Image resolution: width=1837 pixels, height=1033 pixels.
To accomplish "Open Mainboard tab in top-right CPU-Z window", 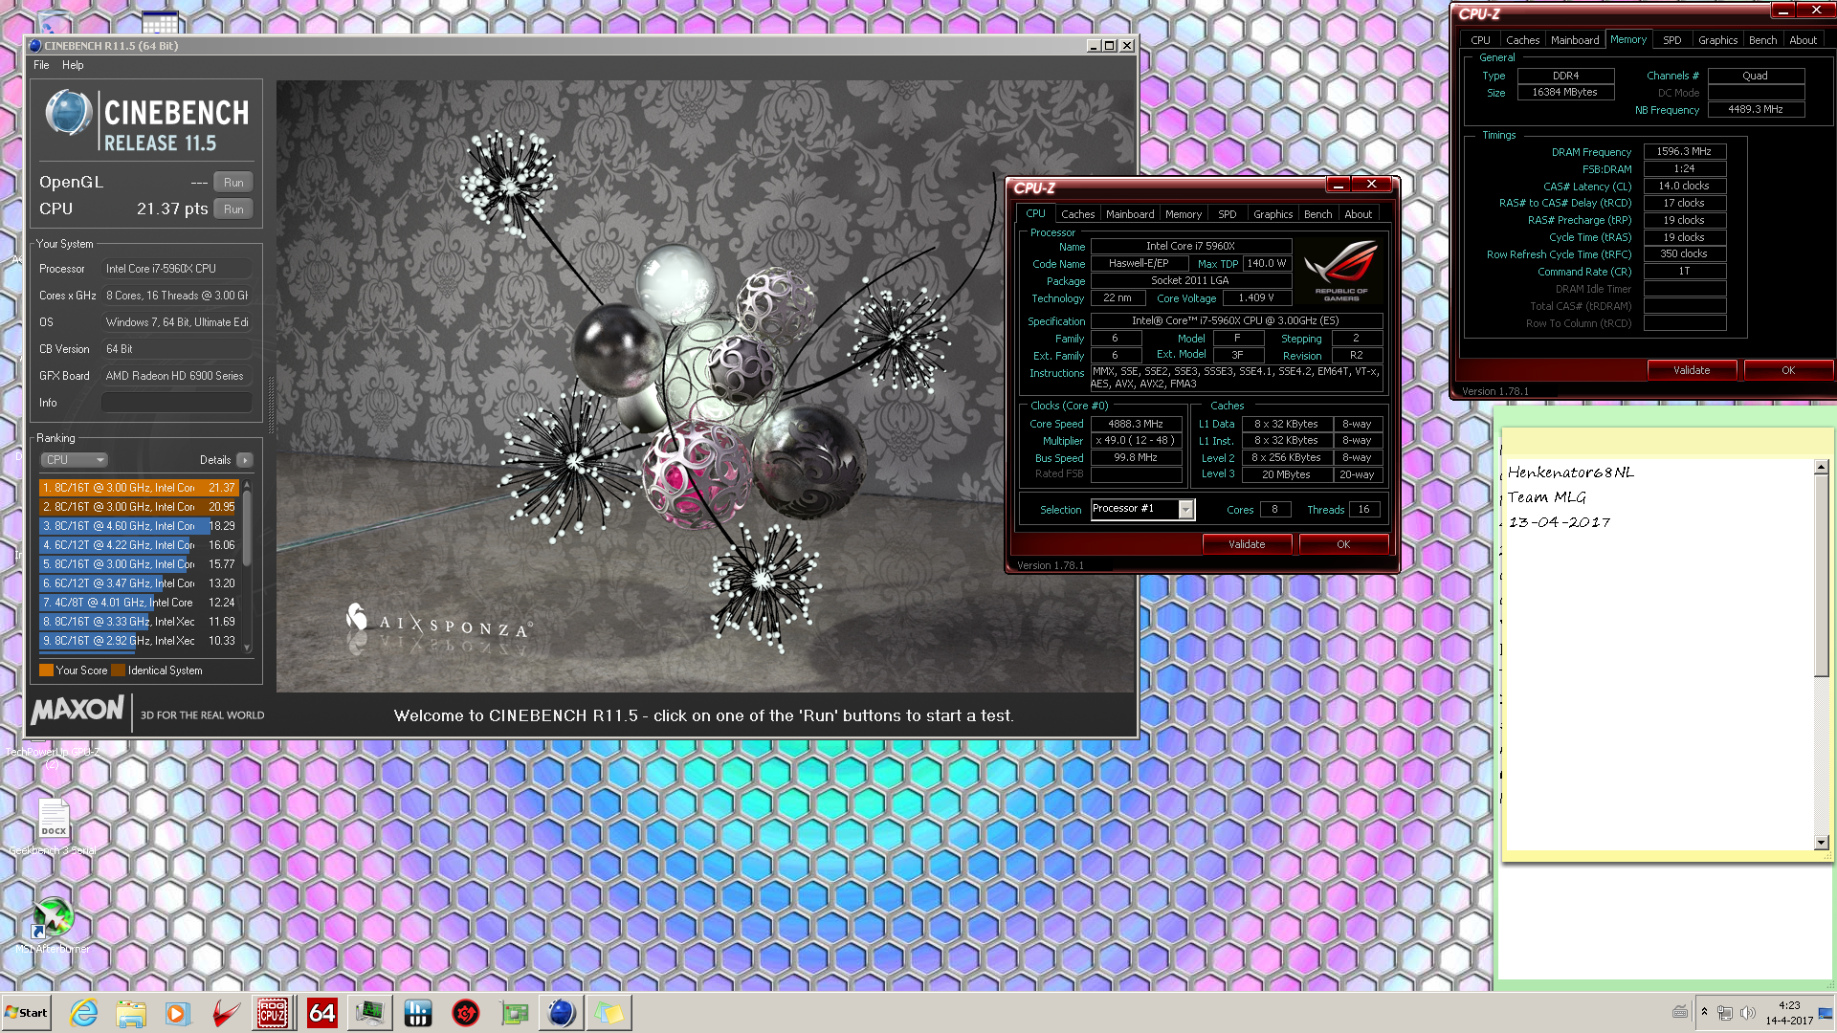I will (x=1575, y=40).
